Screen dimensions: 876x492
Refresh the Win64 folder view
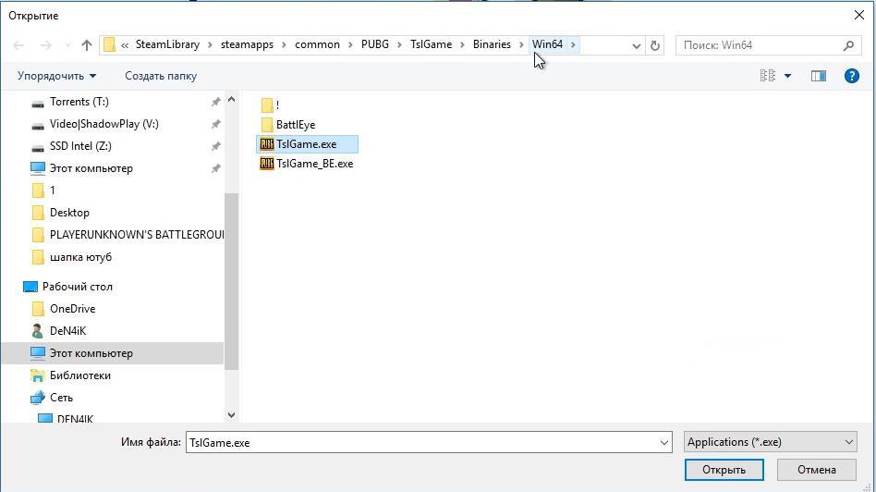(655, 45)
